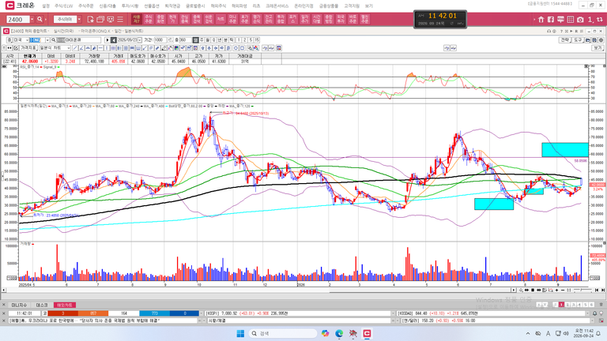Select the eraser tool in the chart toolbar
Screen dimensions: 607x341
click(x=164, y=48)
